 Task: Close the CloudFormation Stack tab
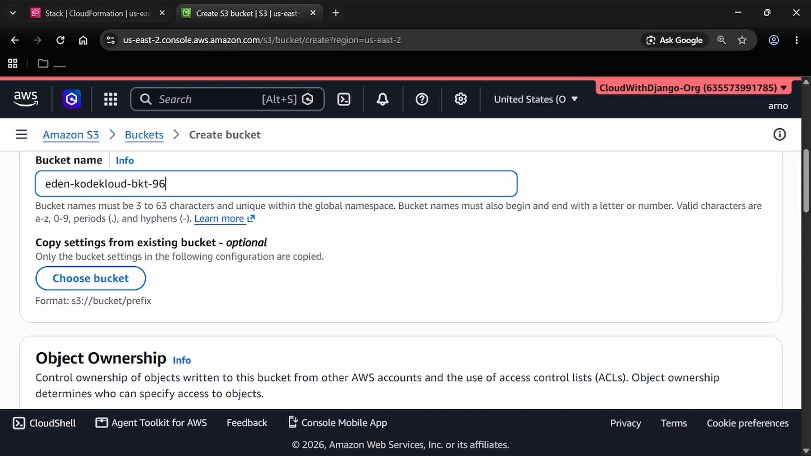pos(162,13)
